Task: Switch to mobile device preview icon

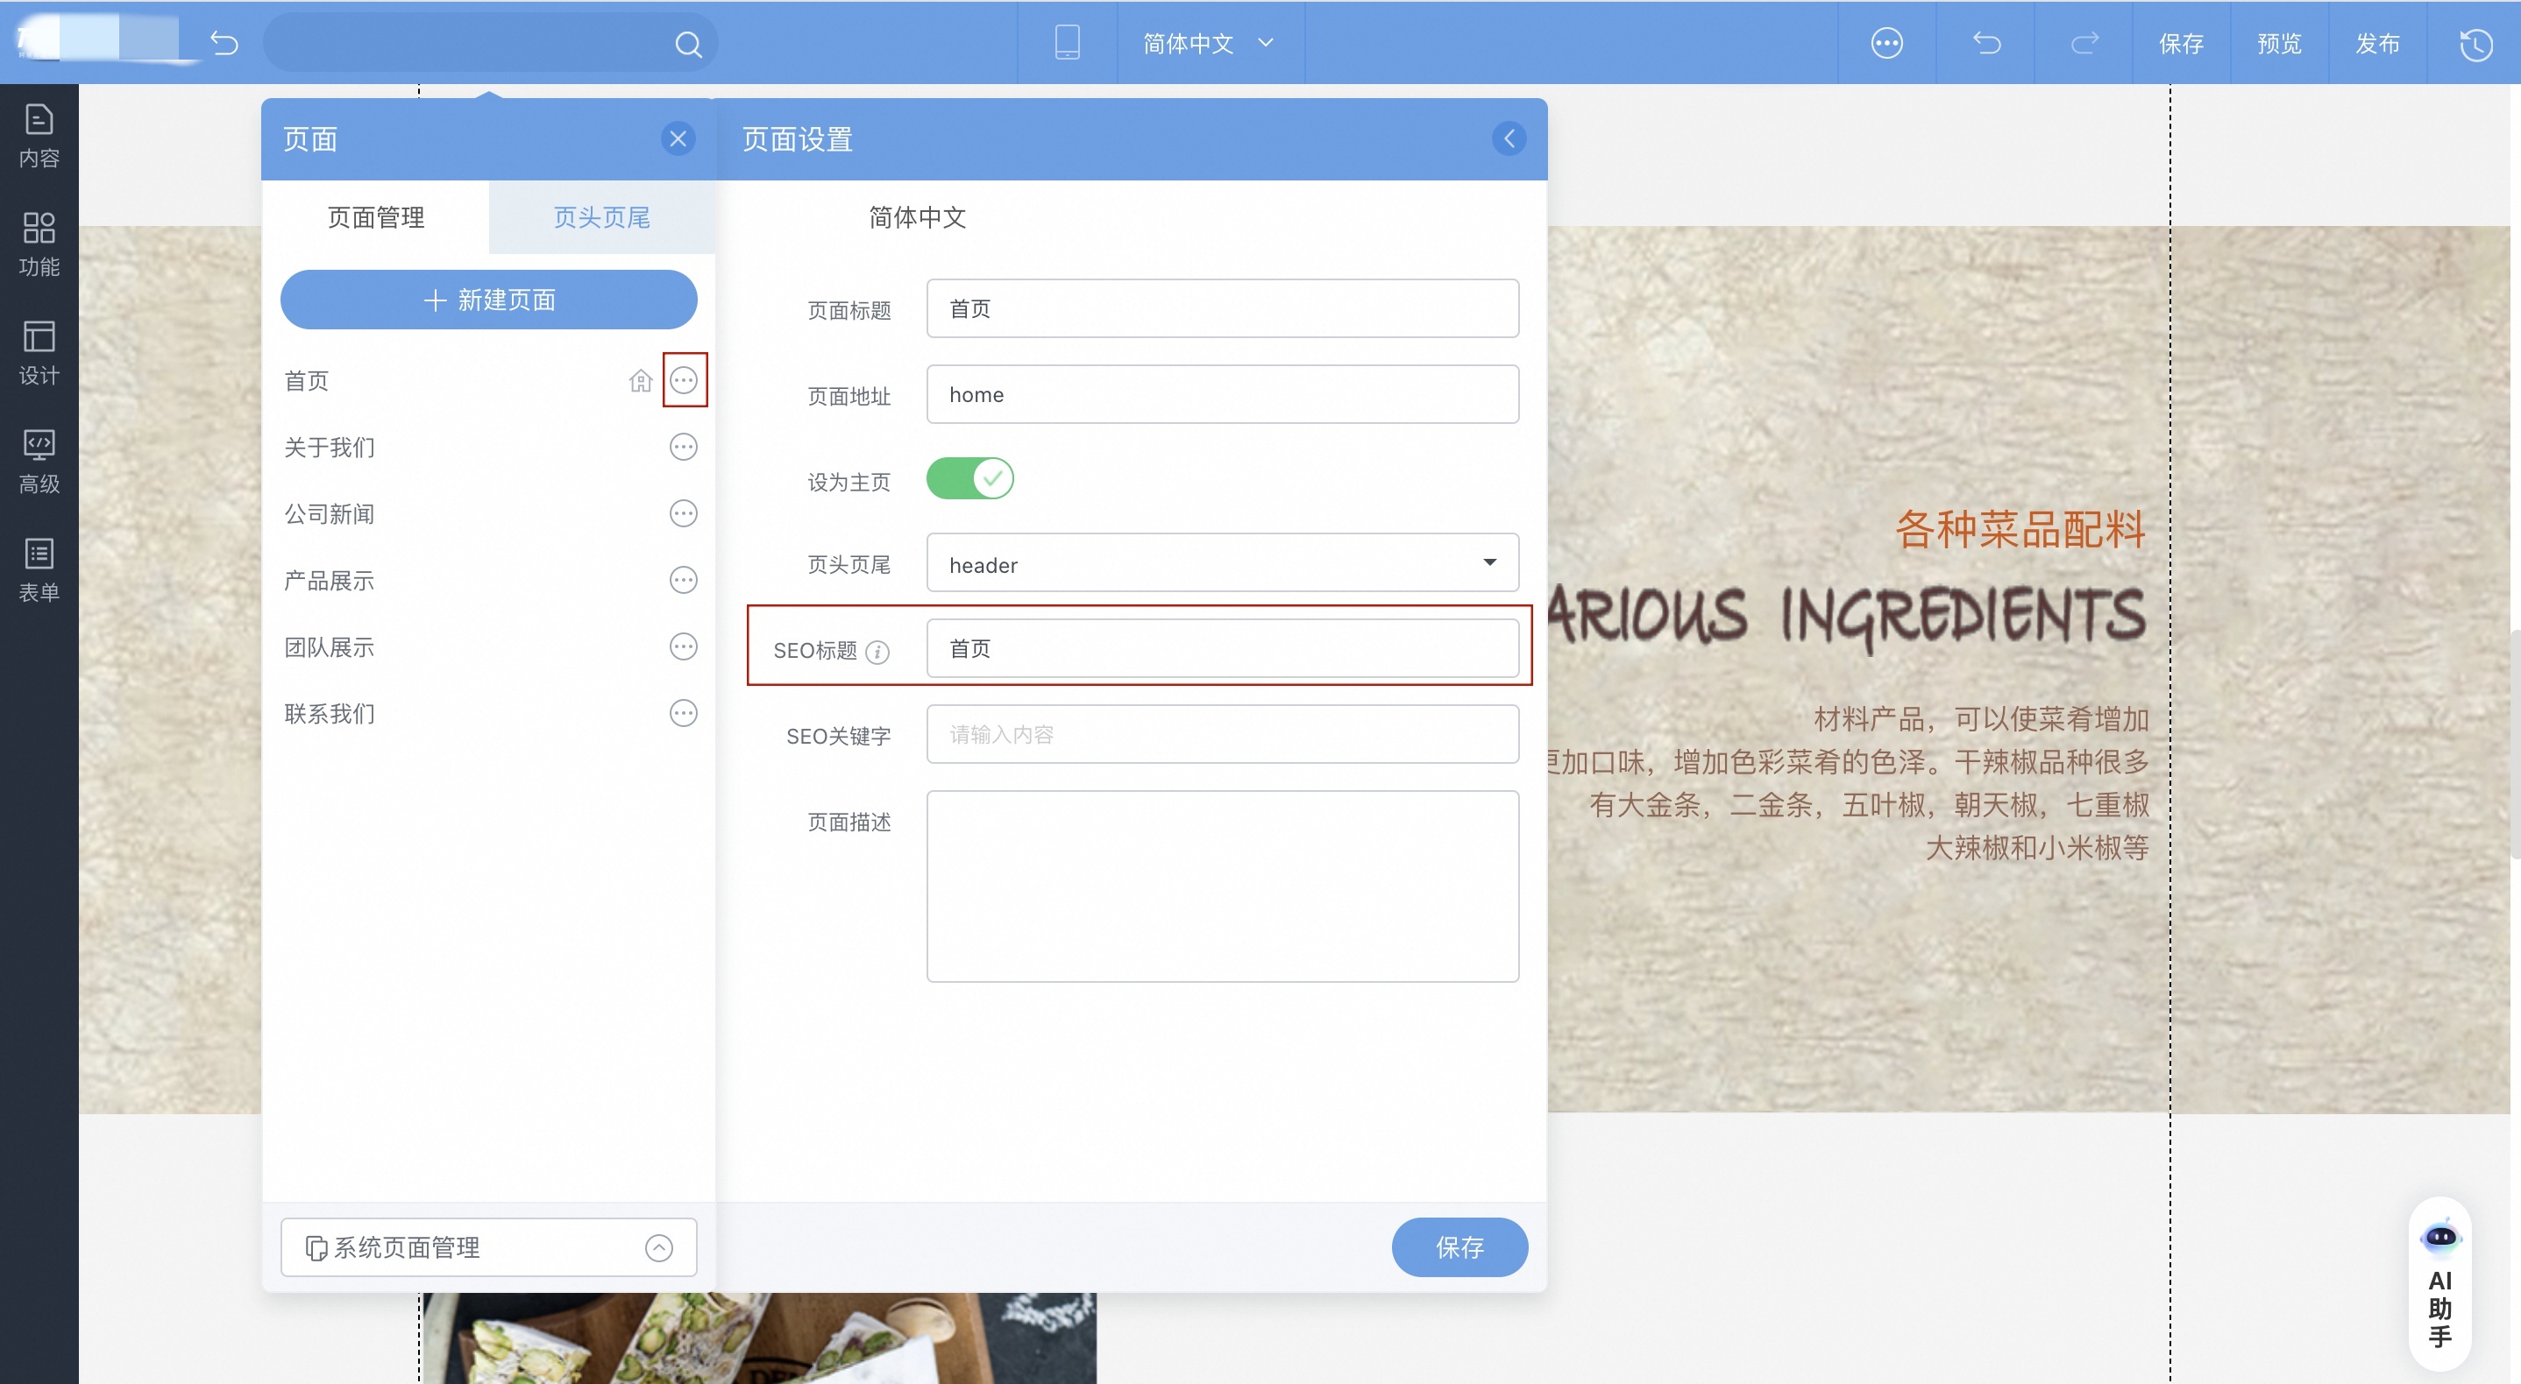Action: (x=1067, y=43)
